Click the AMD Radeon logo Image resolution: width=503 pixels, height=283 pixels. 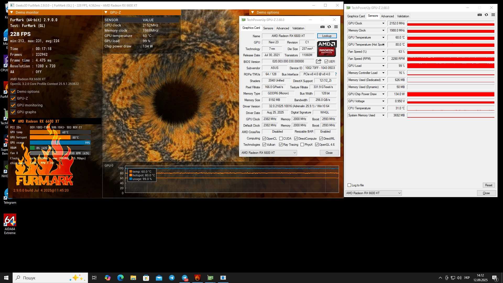tap(327, 49)
